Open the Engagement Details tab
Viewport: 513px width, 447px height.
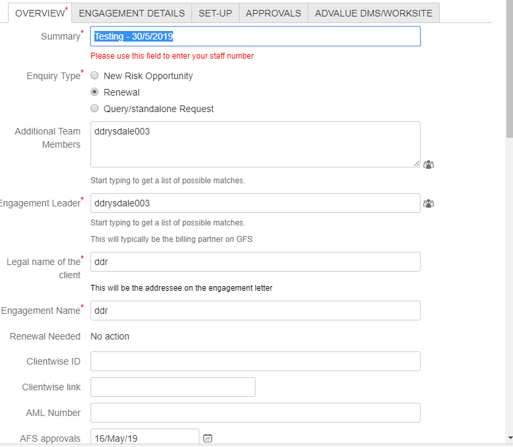click(131, 13)
